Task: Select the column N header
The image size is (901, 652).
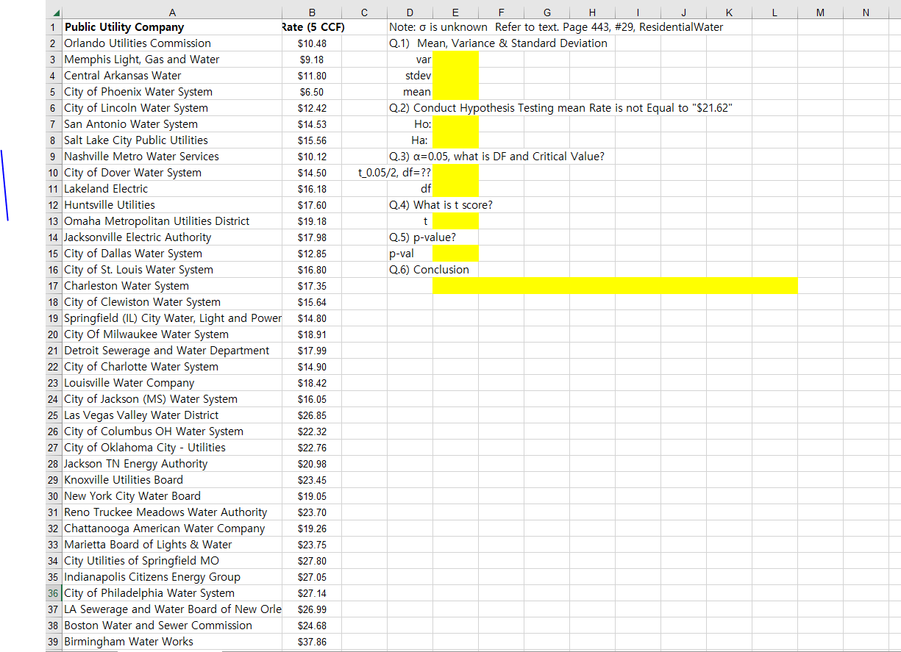Action: point(866,11)
